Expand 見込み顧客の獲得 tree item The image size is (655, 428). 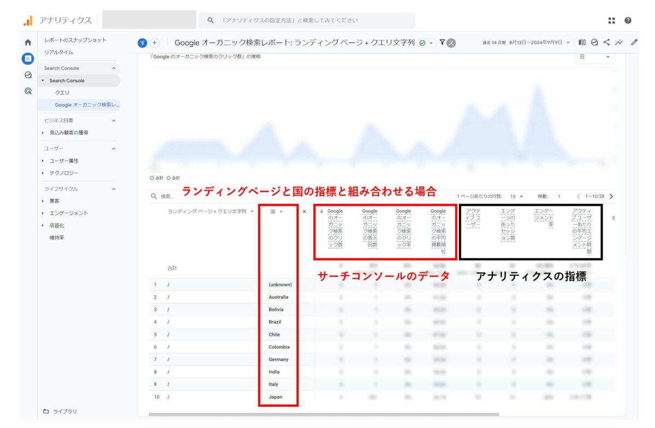(x=43, y=132)
